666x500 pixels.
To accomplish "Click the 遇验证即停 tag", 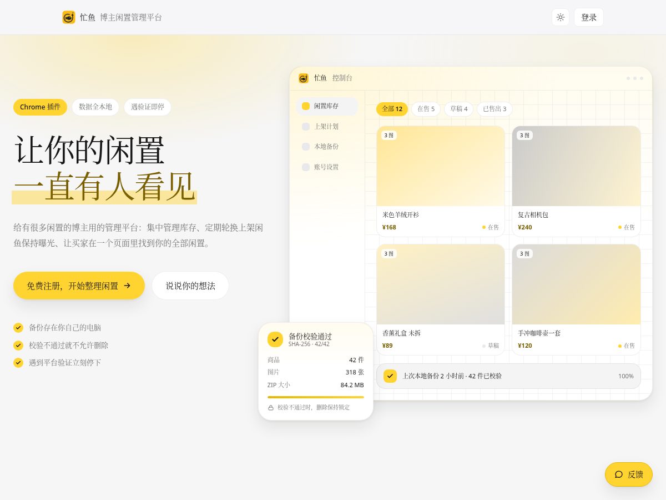I will tap(148, 107).
